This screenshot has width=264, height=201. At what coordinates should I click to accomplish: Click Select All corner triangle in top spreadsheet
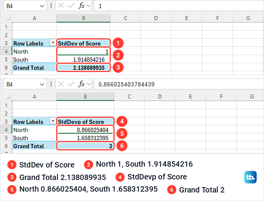point(8,18)
